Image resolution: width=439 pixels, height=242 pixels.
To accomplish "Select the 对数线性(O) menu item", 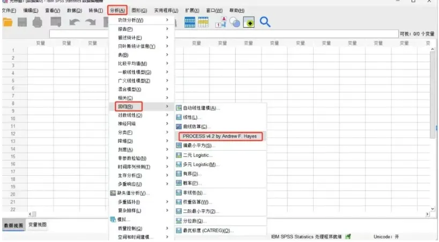I will (142, 115).
